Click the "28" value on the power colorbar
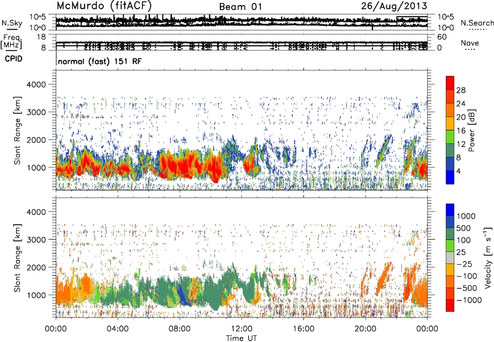Viewport: 494px width, 342px height. click(461, 90)
